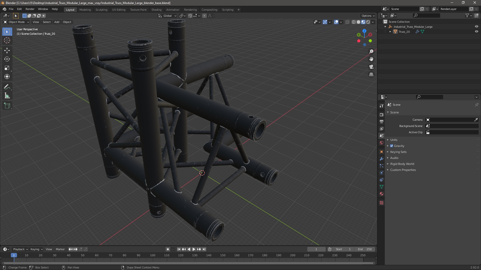Screen dimensions: 481x270
Task: Toggle camera view in viewport
Action: [x=371, y=67]
